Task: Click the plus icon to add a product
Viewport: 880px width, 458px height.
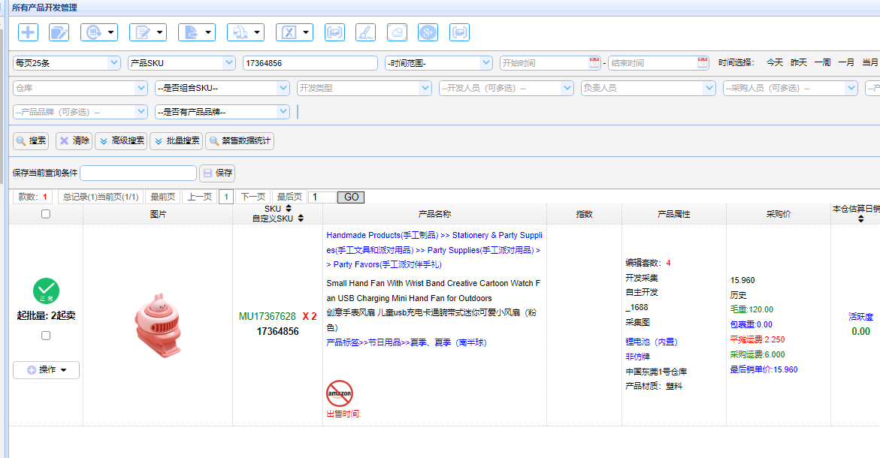Action: point(28,32)
